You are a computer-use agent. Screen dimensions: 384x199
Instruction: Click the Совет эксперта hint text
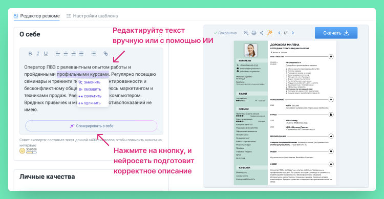coord(91,142)
